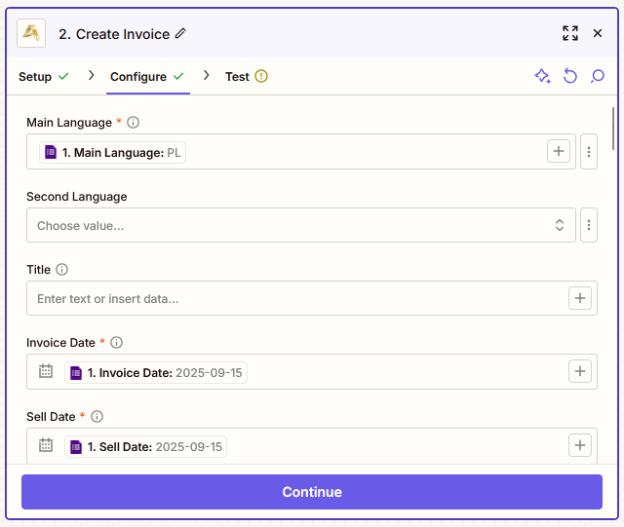Click the info icon next to Sell Date
624x527 pixels.
(97, 416)
